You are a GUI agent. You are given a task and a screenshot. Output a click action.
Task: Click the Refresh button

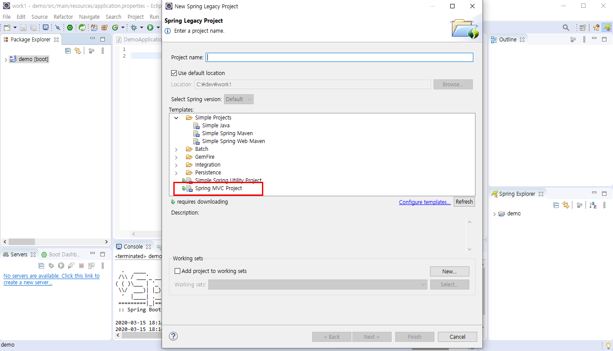coord(464,201)
